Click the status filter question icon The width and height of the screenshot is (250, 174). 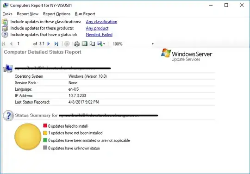pos(5,35)
